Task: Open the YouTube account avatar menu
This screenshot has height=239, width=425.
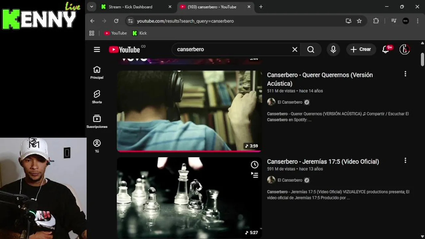Action: click(404, 49)
